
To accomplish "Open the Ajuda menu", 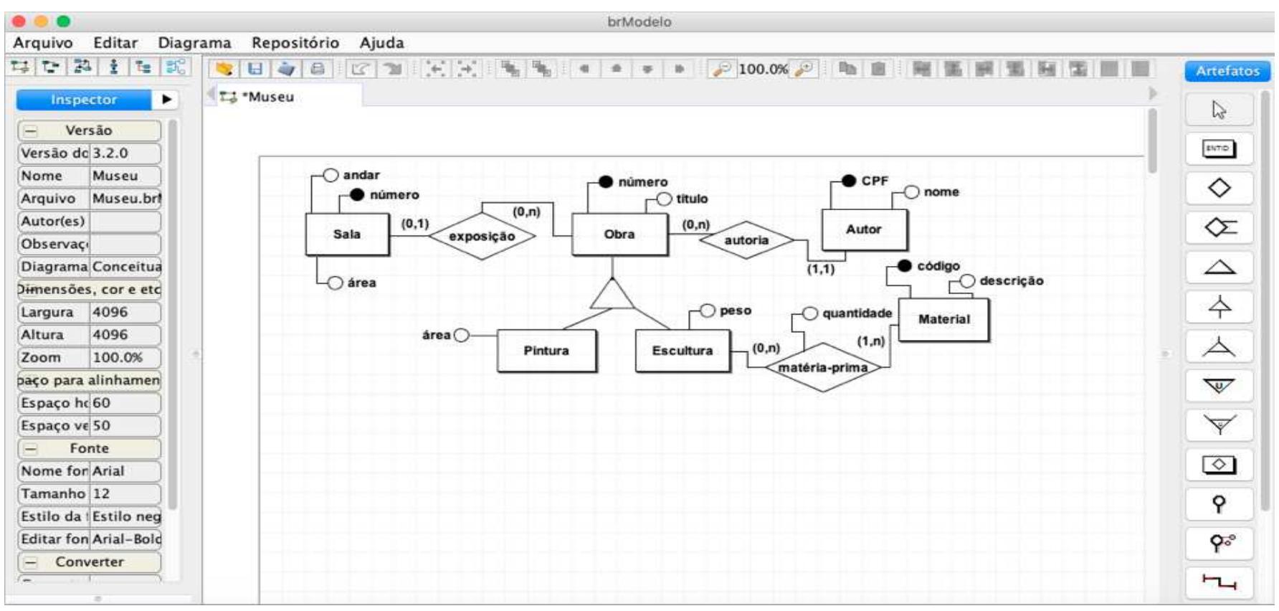I will 382,43.
